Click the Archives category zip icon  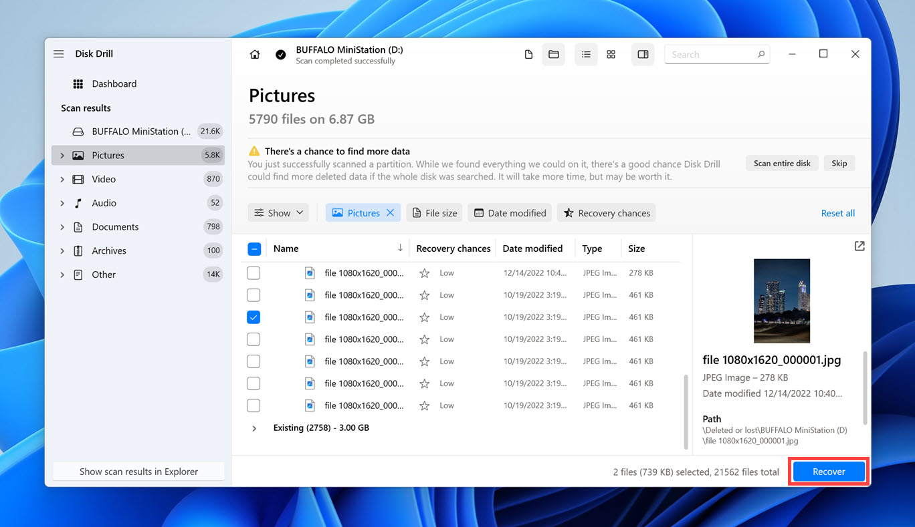[78, 251]
